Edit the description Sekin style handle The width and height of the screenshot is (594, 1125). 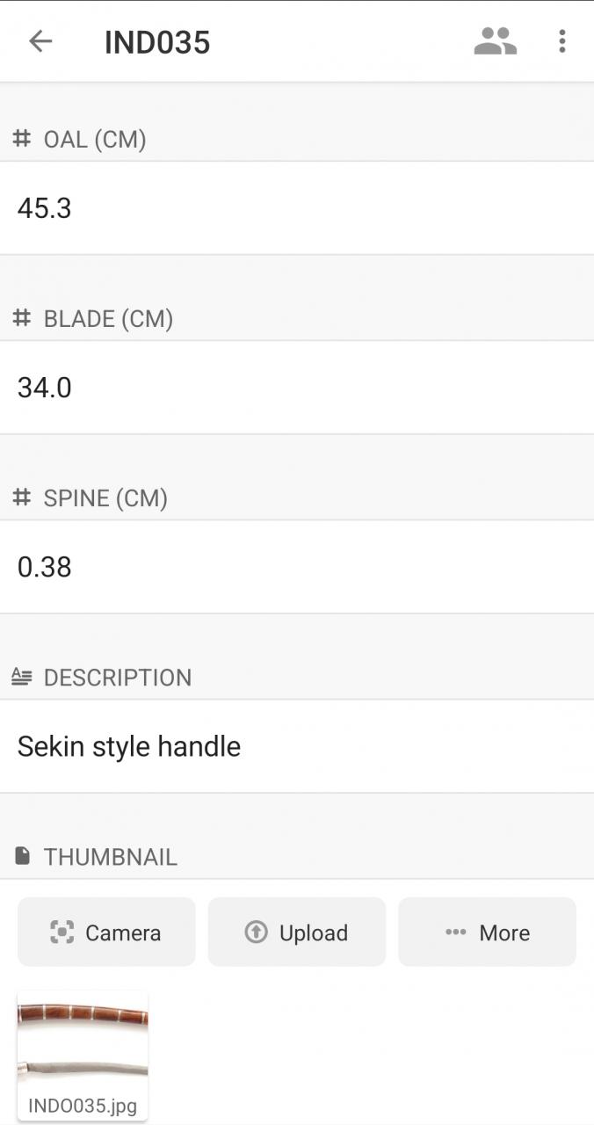tap(297, 746)
